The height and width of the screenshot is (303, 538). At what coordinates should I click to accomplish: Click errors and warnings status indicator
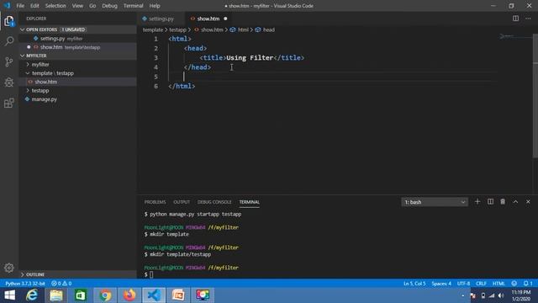(x=61, y=284)
